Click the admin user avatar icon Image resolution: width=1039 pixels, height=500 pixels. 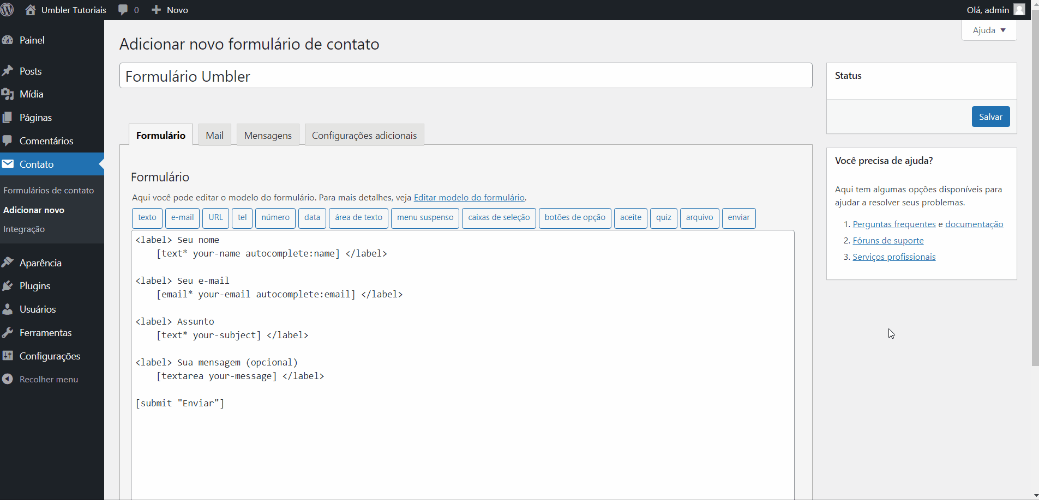tap(1019, 10)
